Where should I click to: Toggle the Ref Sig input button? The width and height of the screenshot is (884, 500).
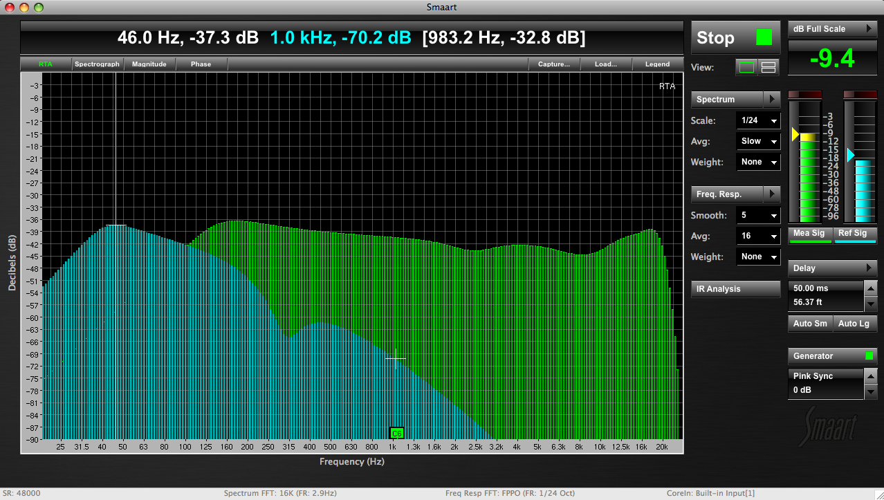pos(855,234)
